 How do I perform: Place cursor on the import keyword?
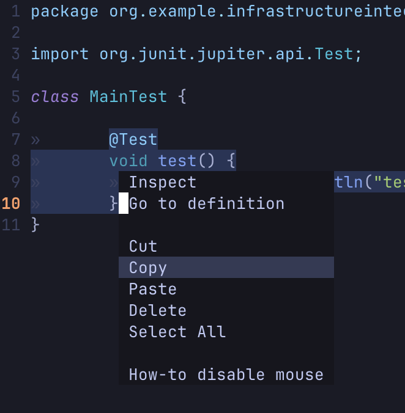tap(60, 54)
